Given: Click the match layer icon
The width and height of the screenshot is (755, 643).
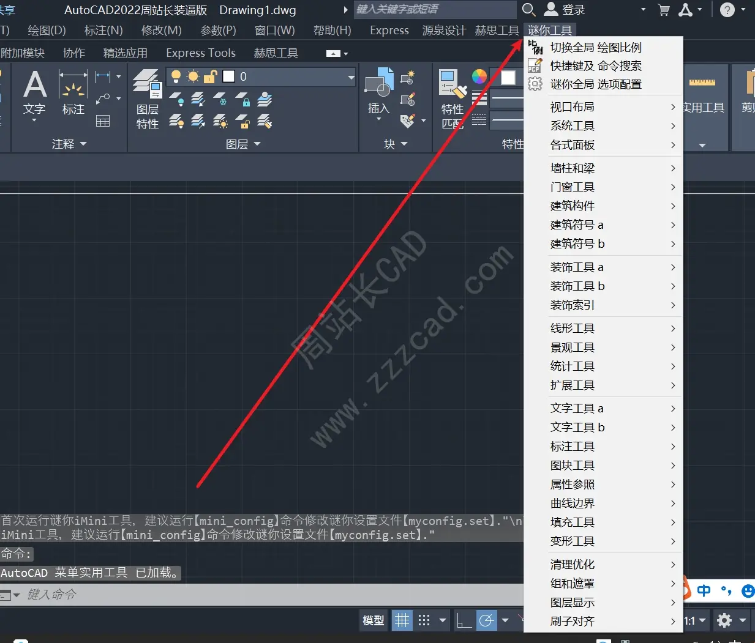Looking at the screenshot, I should [265, 121].
